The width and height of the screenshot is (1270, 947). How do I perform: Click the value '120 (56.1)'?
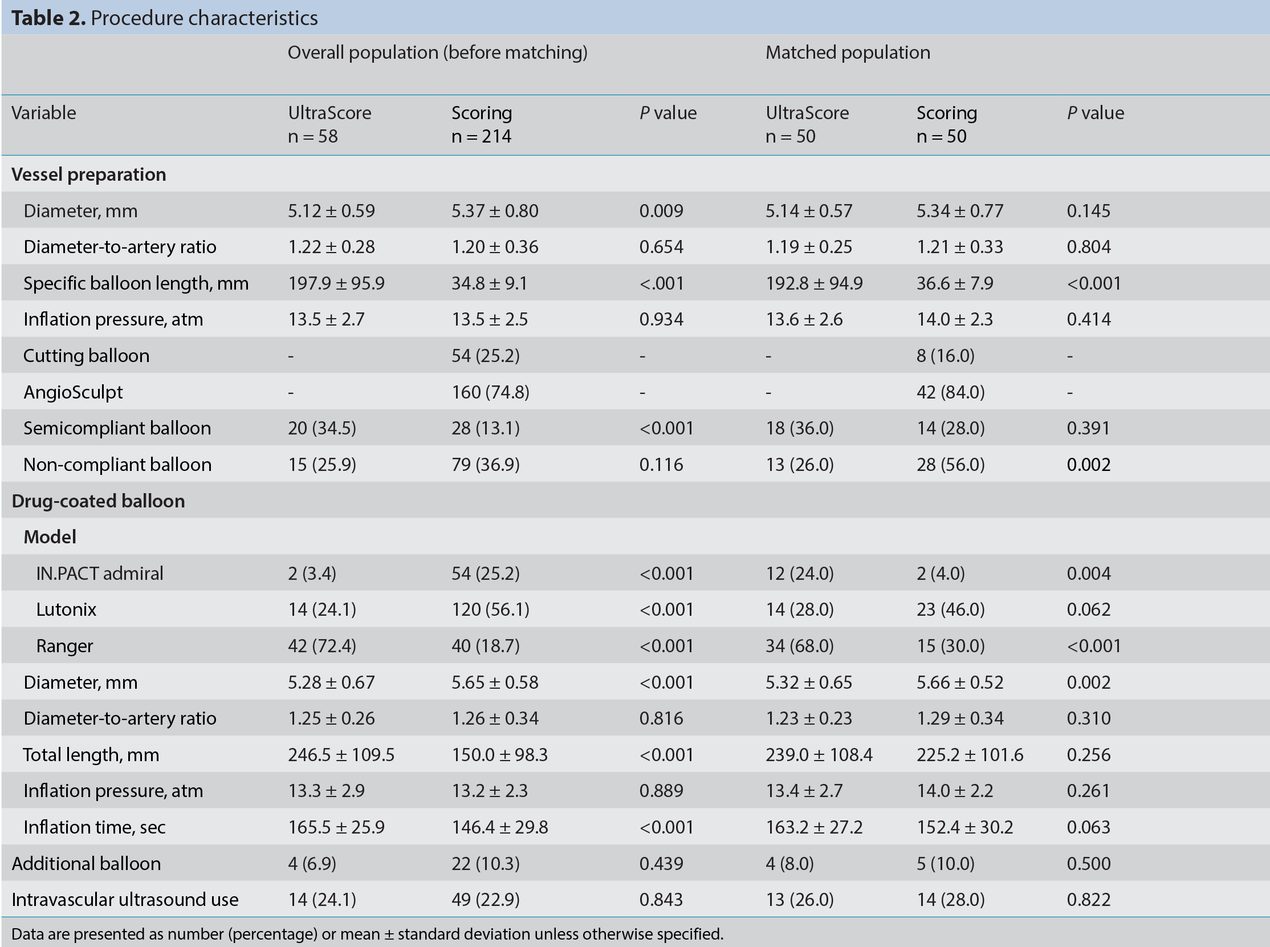(x=490, y=609)
